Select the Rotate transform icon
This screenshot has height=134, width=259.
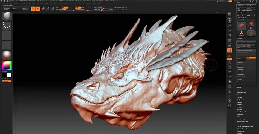(x=53, y=9)
